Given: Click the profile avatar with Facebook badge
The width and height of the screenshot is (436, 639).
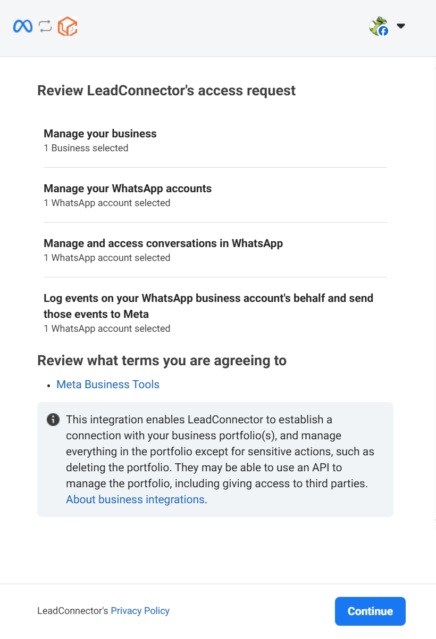Looking at the screenshot, I should click(379, 26).
